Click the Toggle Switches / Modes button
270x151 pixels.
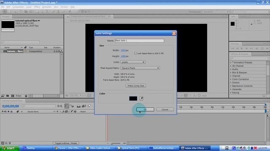click(66, 143)
